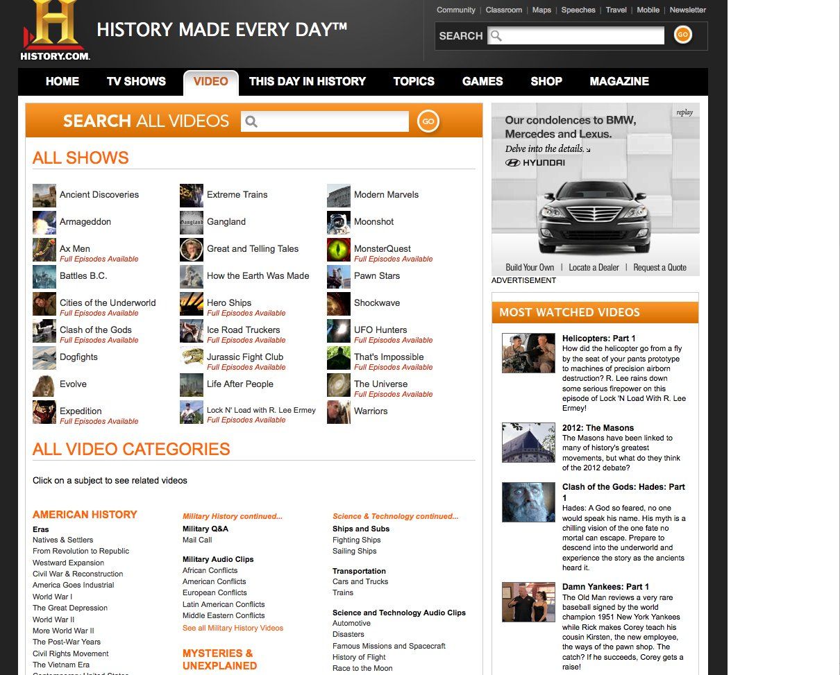Click the Jurassic Fight Club dinosaur thumbnail
The image size is (840, 675).
[192, 358]
